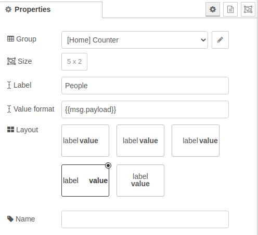Click the Size icon next to label
Viewport: 258px width, 235px height.
(x=11, y=61)
